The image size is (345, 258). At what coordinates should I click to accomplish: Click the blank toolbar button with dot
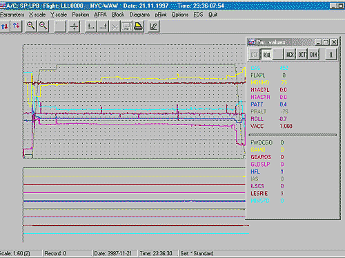60,26
